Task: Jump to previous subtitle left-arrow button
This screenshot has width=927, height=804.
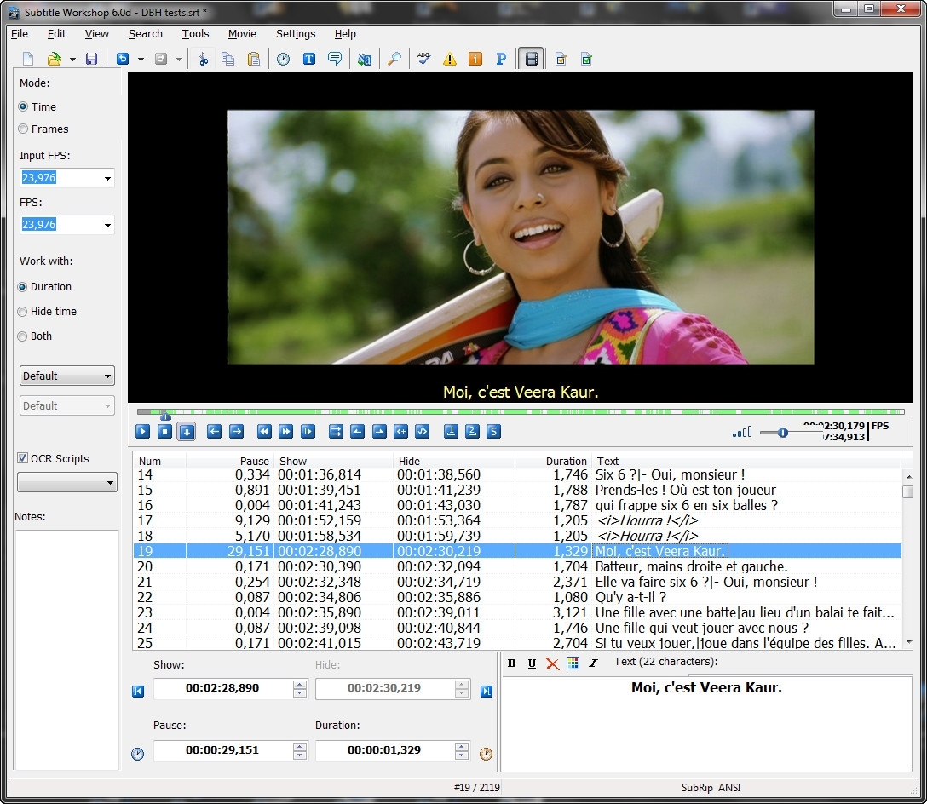Action: [215, 432]
